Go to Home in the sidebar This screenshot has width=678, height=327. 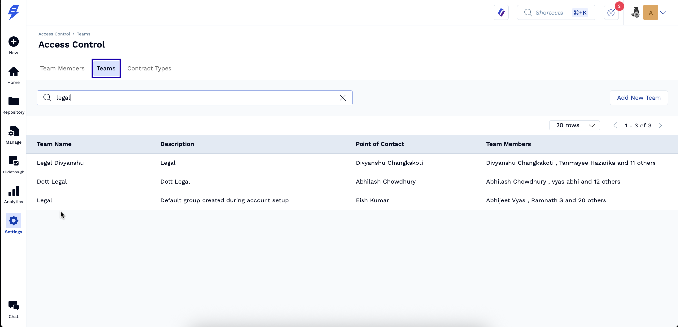(13, 72)
